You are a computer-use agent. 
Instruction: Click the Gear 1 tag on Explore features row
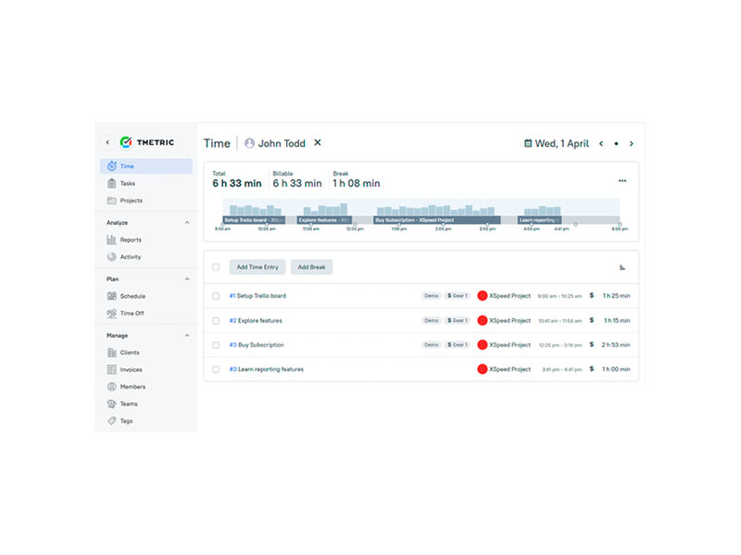457,320
